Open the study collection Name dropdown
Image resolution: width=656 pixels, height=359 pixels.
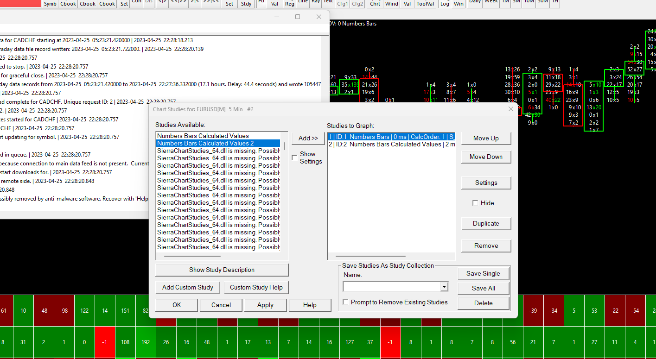tap(444, 287)
